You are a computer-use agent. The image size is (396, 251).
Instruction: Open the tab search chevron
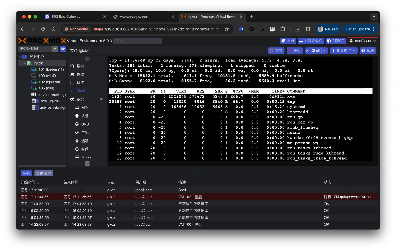[374, 17]
